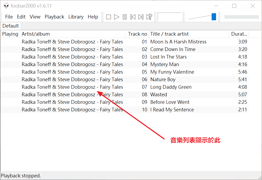The image size is (262, 180).
Task: Sort by the Playing column header
Action: [x=10, y=34]
